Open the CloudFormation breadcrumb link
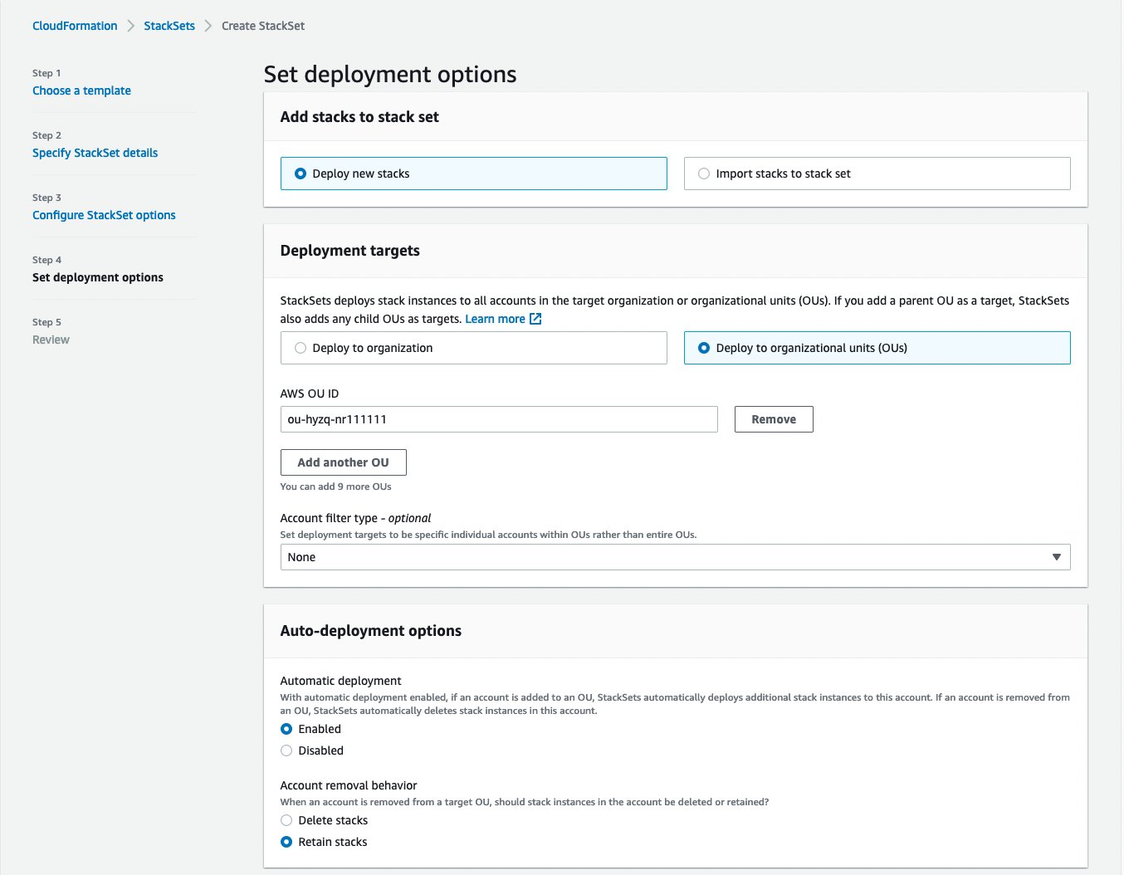The width and height of the screenshot is (1124, 875). point(75,26)
